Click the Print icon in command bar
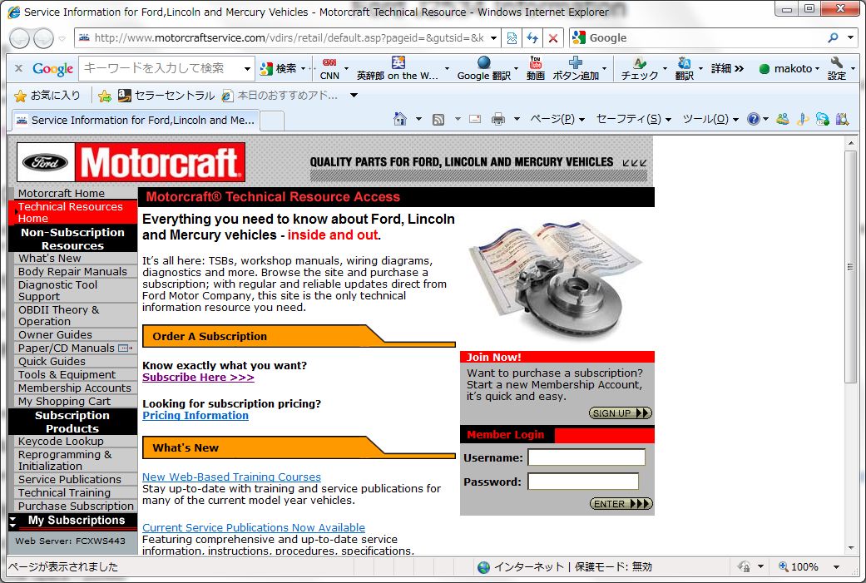This screenshot has width=866, height=583. click(498, 119)
